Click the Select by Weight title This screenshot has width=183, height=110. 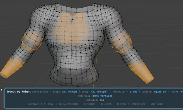click(x=19, y=92)
